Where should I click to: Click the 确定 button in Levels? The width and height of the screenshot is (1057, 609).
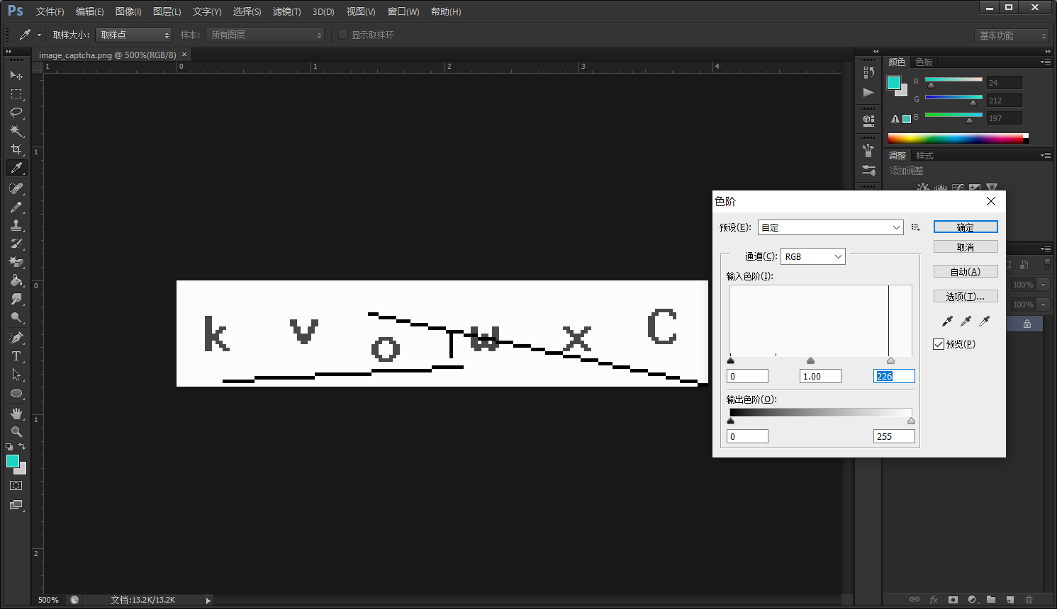(x=965, y=227)
